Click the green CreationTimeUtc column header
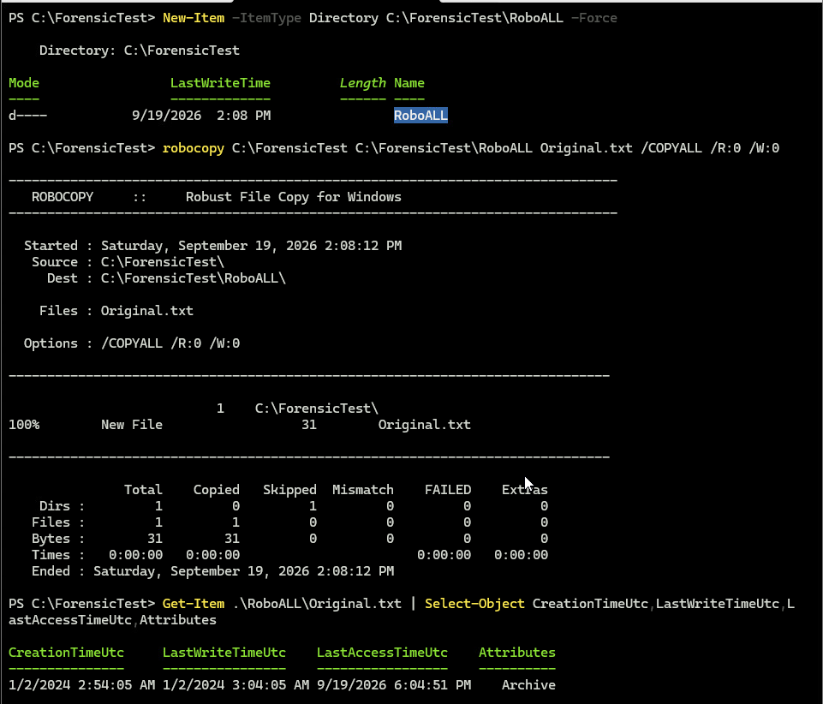The width and height of the screenshot is (823, 704). point(66,653)
